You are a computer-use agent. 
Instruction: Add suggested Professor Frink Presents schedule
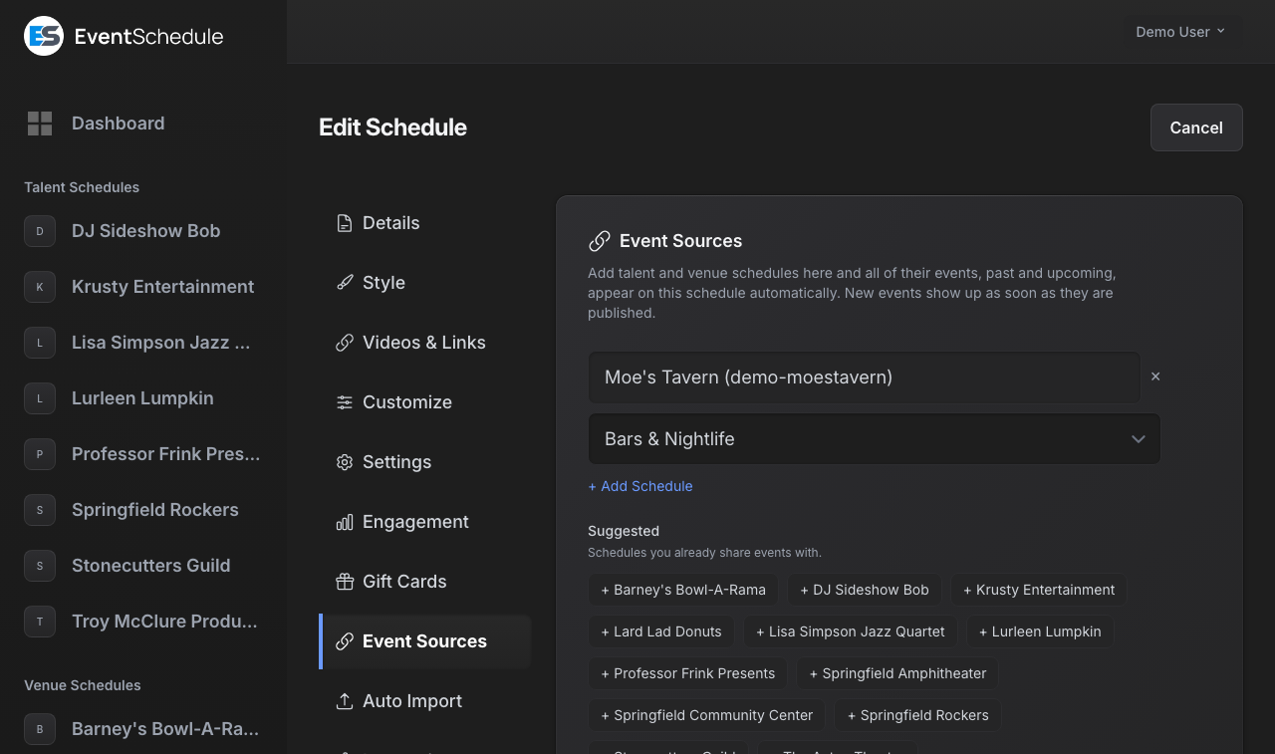[x=688, y=673]
